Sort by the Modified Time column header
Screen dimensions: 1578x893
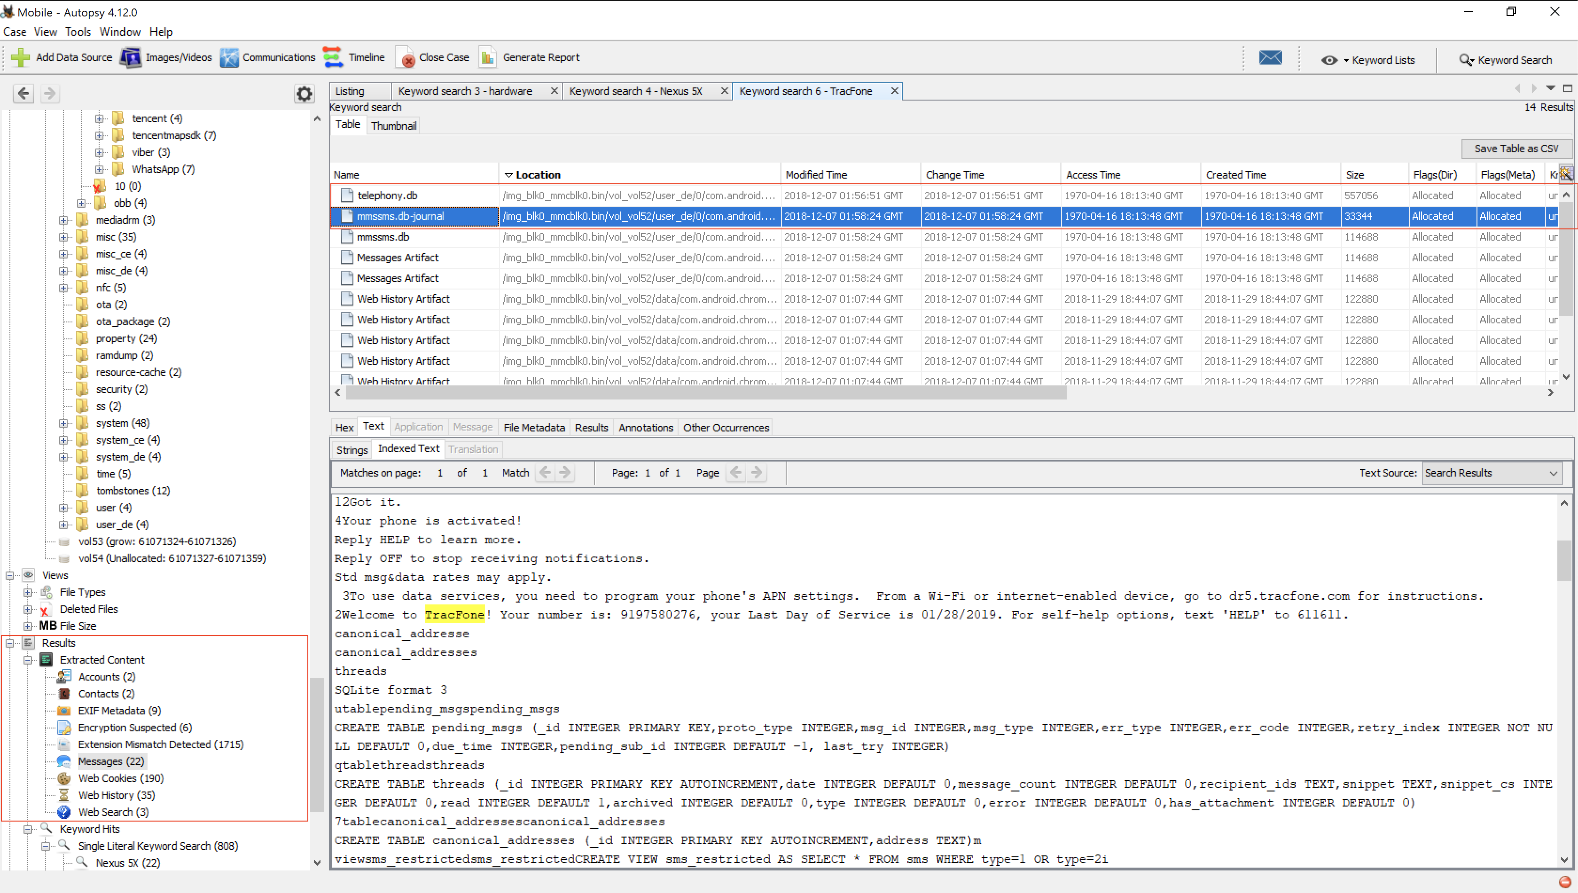(x=850, y=175)
